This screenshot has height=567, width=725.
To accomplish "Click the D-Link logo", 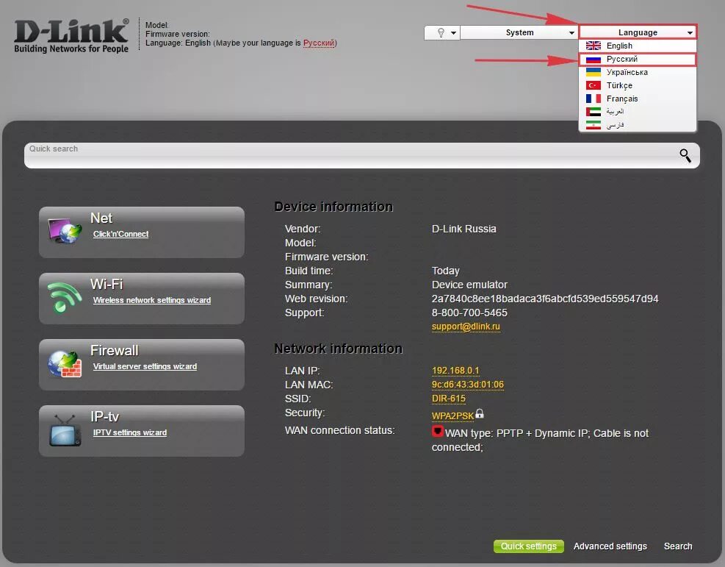I will click(x=71, y=35).
